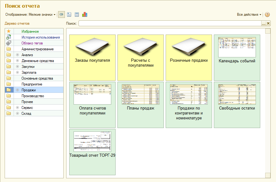Expand the Анализ tree node
276x182 pixels.
tap(17, 55)
